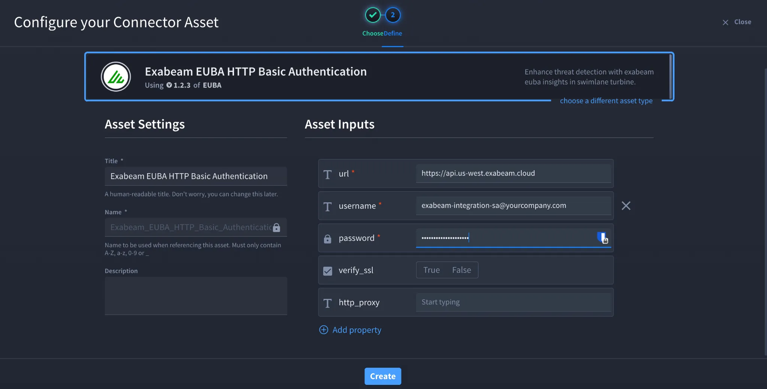The height and width of the screenshot is (389, 767).
Task: Click the http_proxy Start typing field
Action: 513,302
